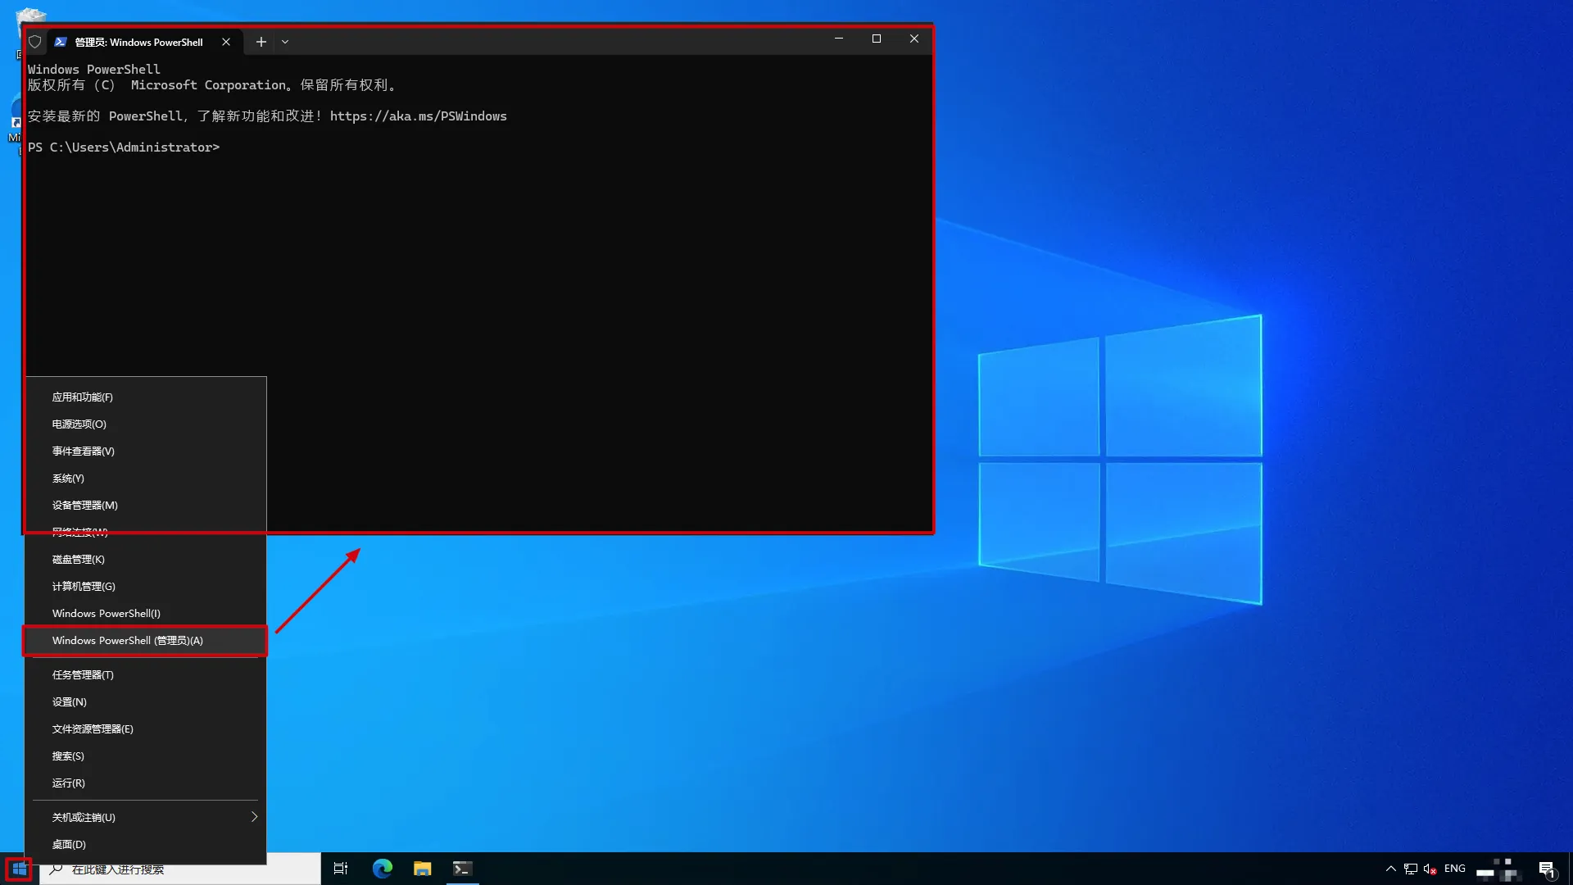The height and width of the screenshot is (885, 1573).
Task: Add a new Terminal tab
Action: [261, 42]
